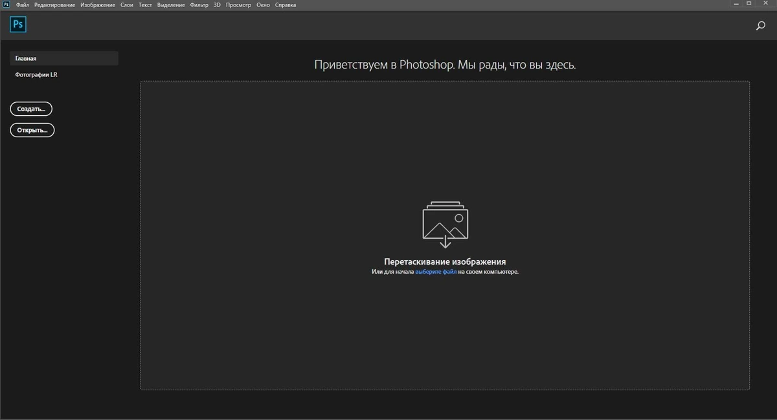Open the Выделение menu

[171, 5]
